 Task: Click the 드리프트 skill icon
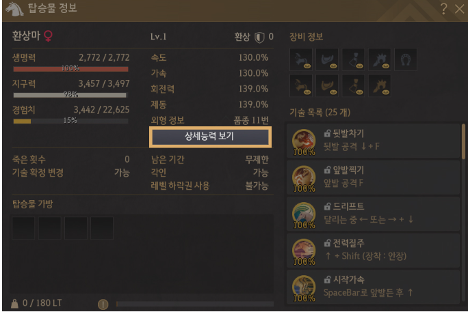pyautogui.click(x=304, y=214)
